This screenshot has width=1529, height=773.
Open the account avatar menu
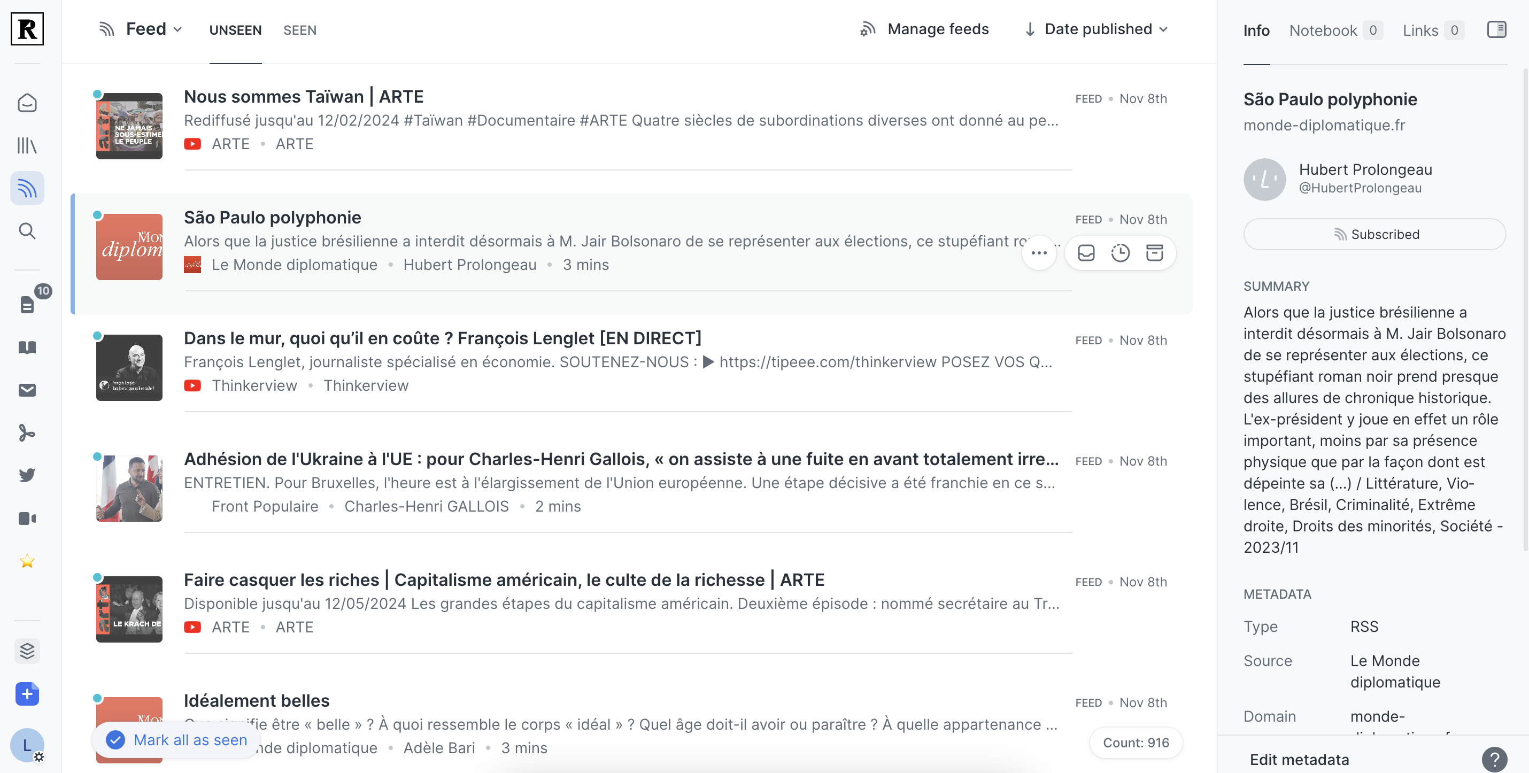click(27, 745)
